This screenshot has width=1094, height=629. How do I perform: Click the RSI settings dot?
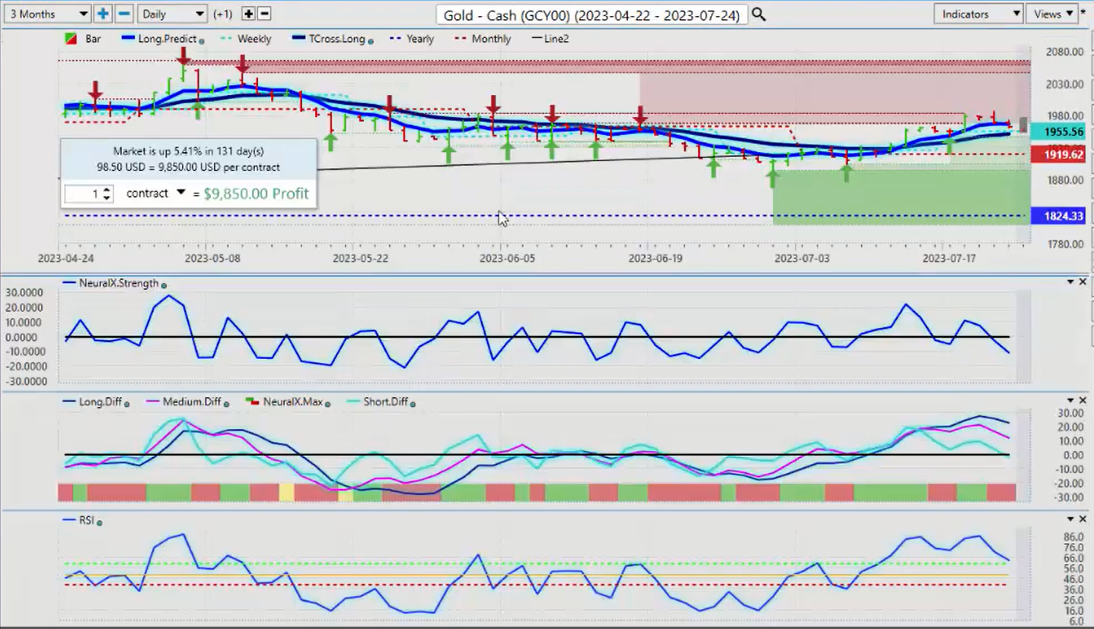pyautogui.click(x=100, y=523)
